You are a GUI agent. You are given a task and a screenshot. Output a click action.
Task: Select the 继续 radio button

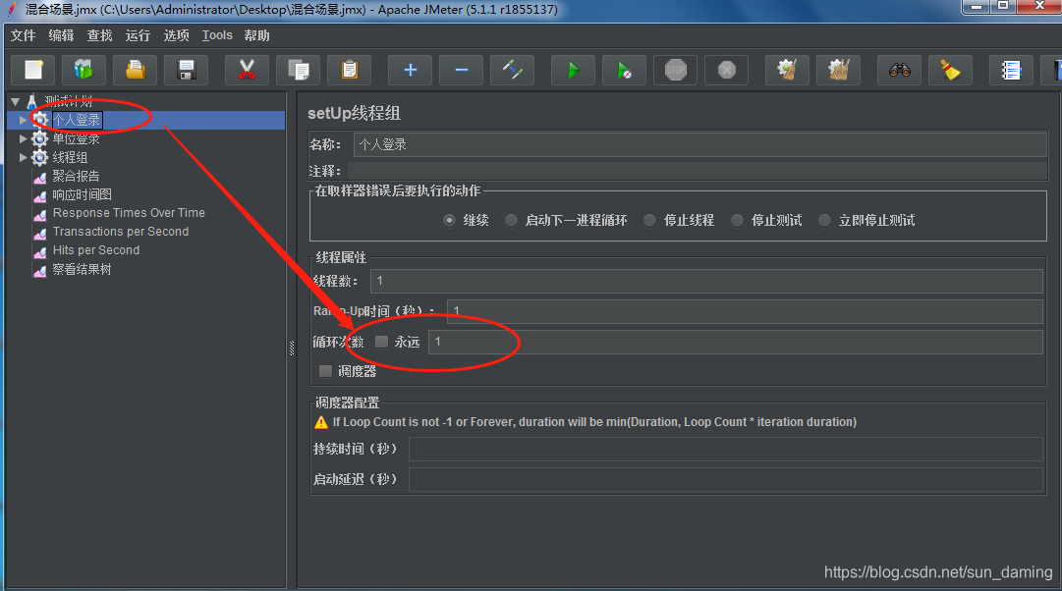[x=449, y=220]
